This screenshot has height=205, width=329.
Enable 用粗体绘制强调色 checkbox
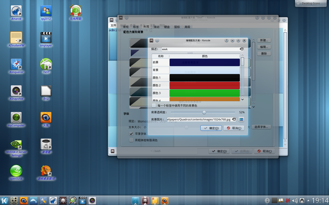tap(131, 140)
